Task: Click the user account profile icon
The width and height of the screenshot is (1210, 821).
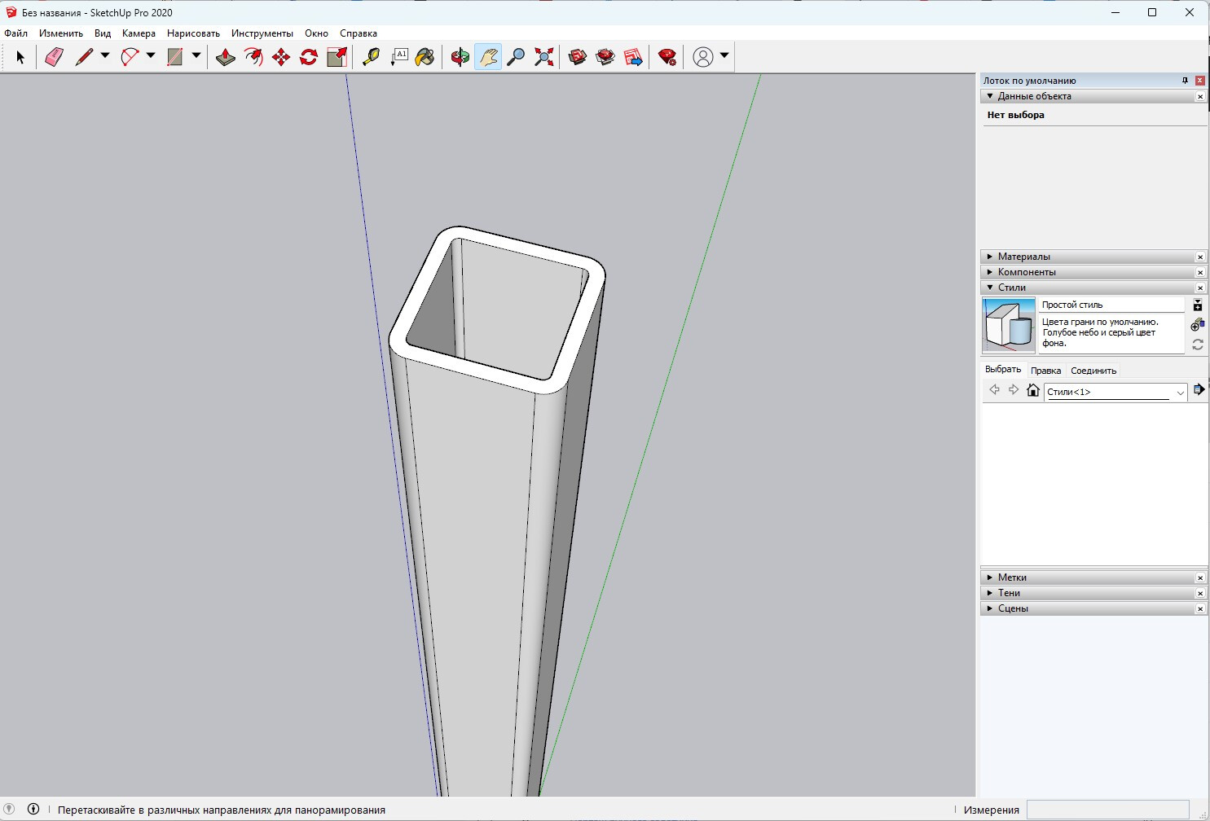Action: tap(703, 57)
